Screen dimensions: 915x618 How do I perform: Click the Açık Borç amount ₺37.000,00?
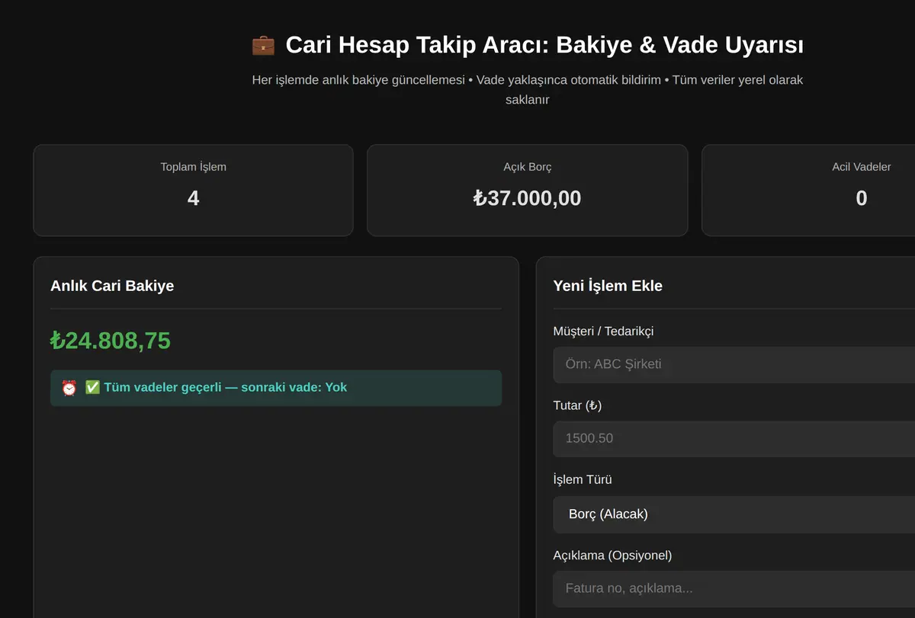click(x=527, y=198)
